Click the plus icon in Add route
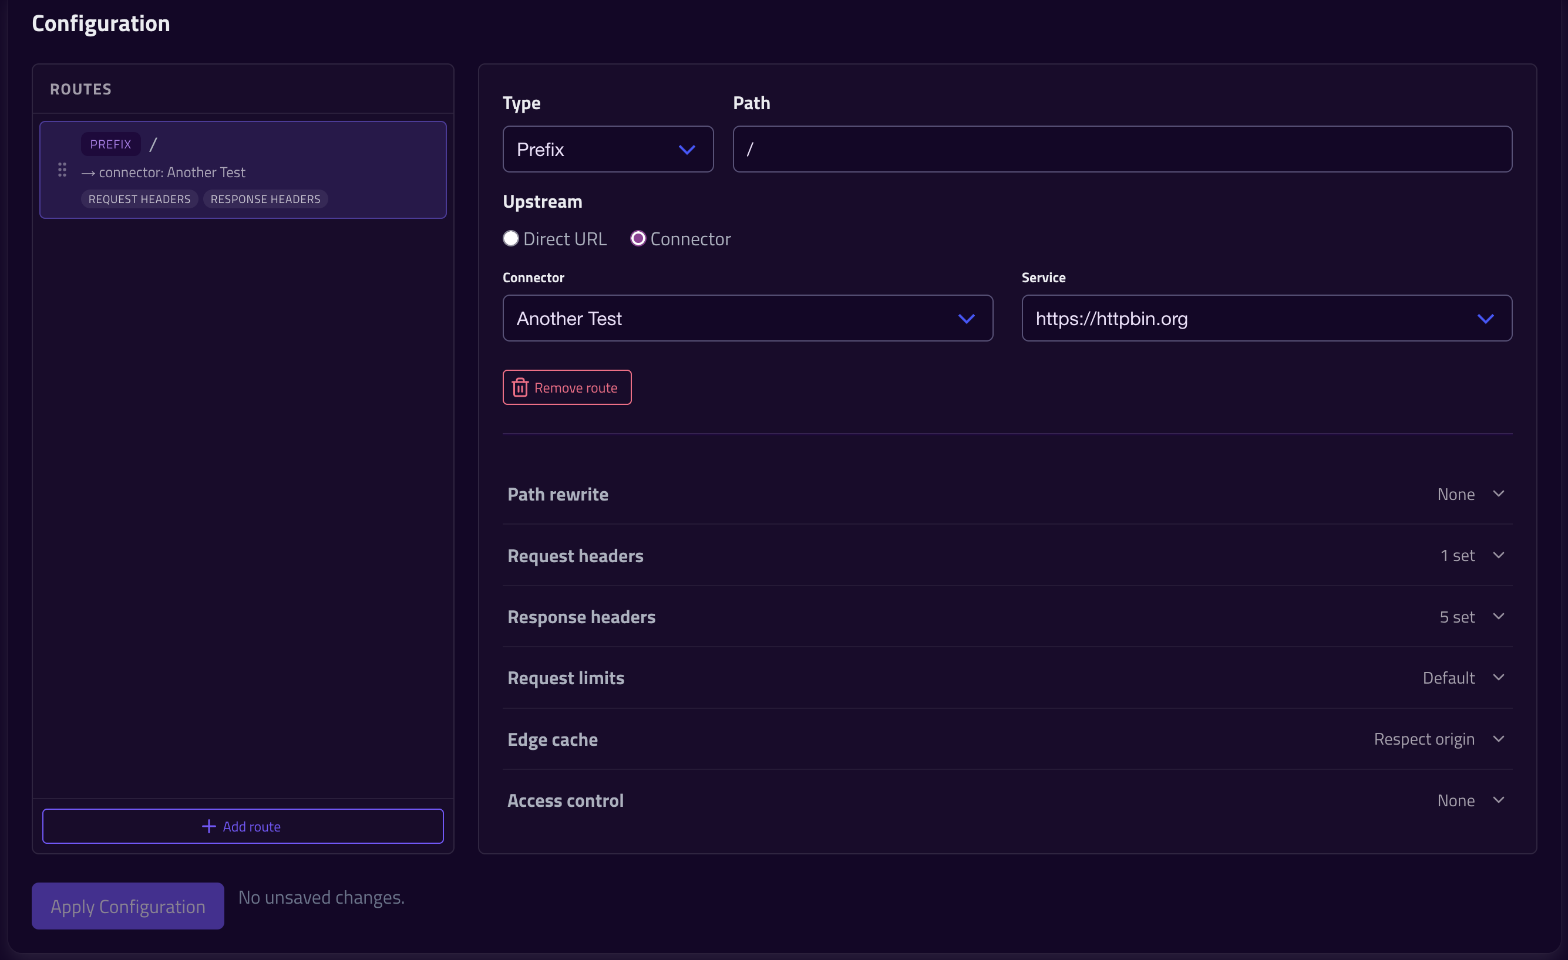Screen dimensions: 1568x960 208,826
